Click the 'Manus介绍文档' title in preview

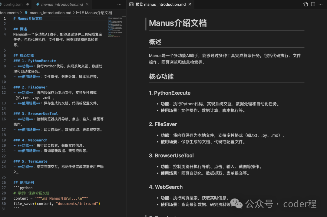point(178,23)
